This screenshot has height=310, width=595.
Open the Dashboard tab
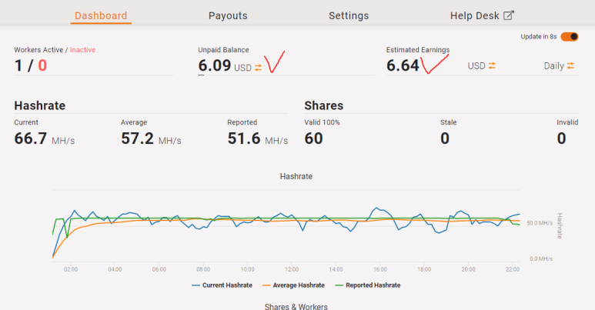101,15
